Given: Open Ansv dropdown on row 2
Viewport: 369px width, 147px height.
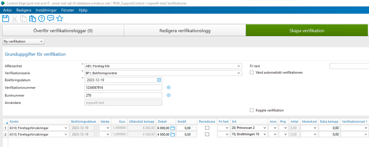Looking at the screenshot, I should click(275, 134).
